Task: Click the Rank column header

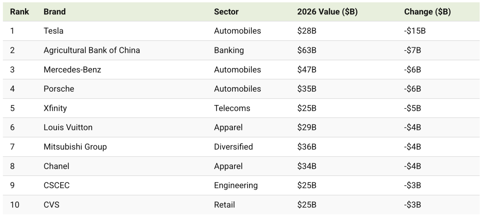Action: (x=19, y=12)
